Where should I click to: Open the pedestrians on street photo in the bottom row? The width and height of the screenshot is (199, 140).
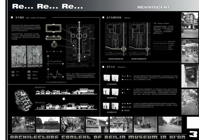click(121, 124)
